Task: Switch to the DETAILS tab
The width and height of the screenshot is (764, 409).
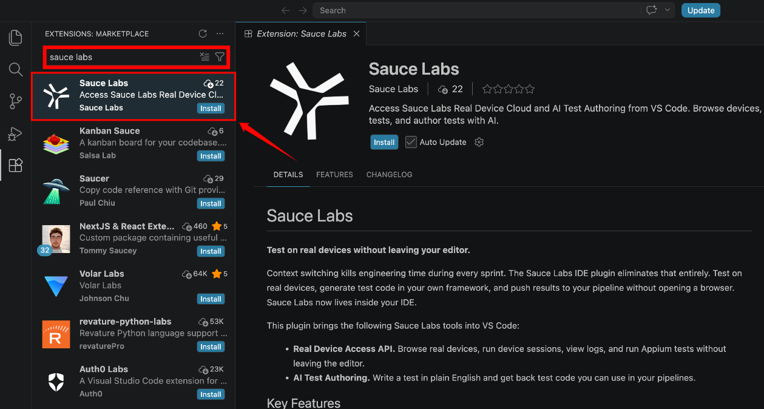Action: pyautogui.click(x=288, y=175)
